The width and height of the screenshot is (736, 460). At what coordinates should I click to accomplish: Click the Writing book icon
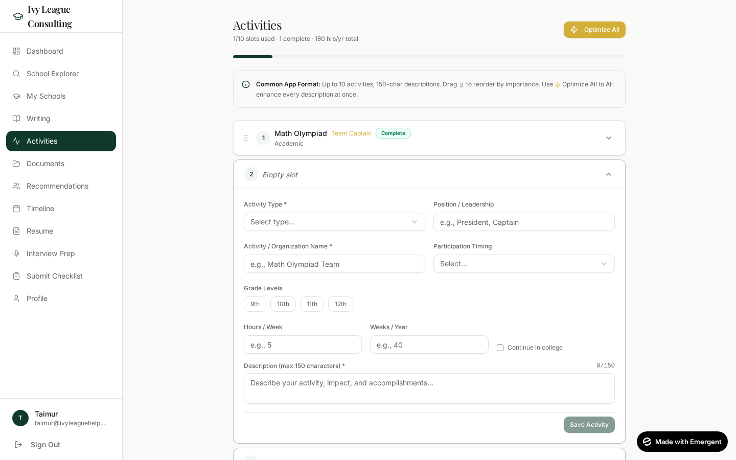pyautogui.click(x=16, y=119)
